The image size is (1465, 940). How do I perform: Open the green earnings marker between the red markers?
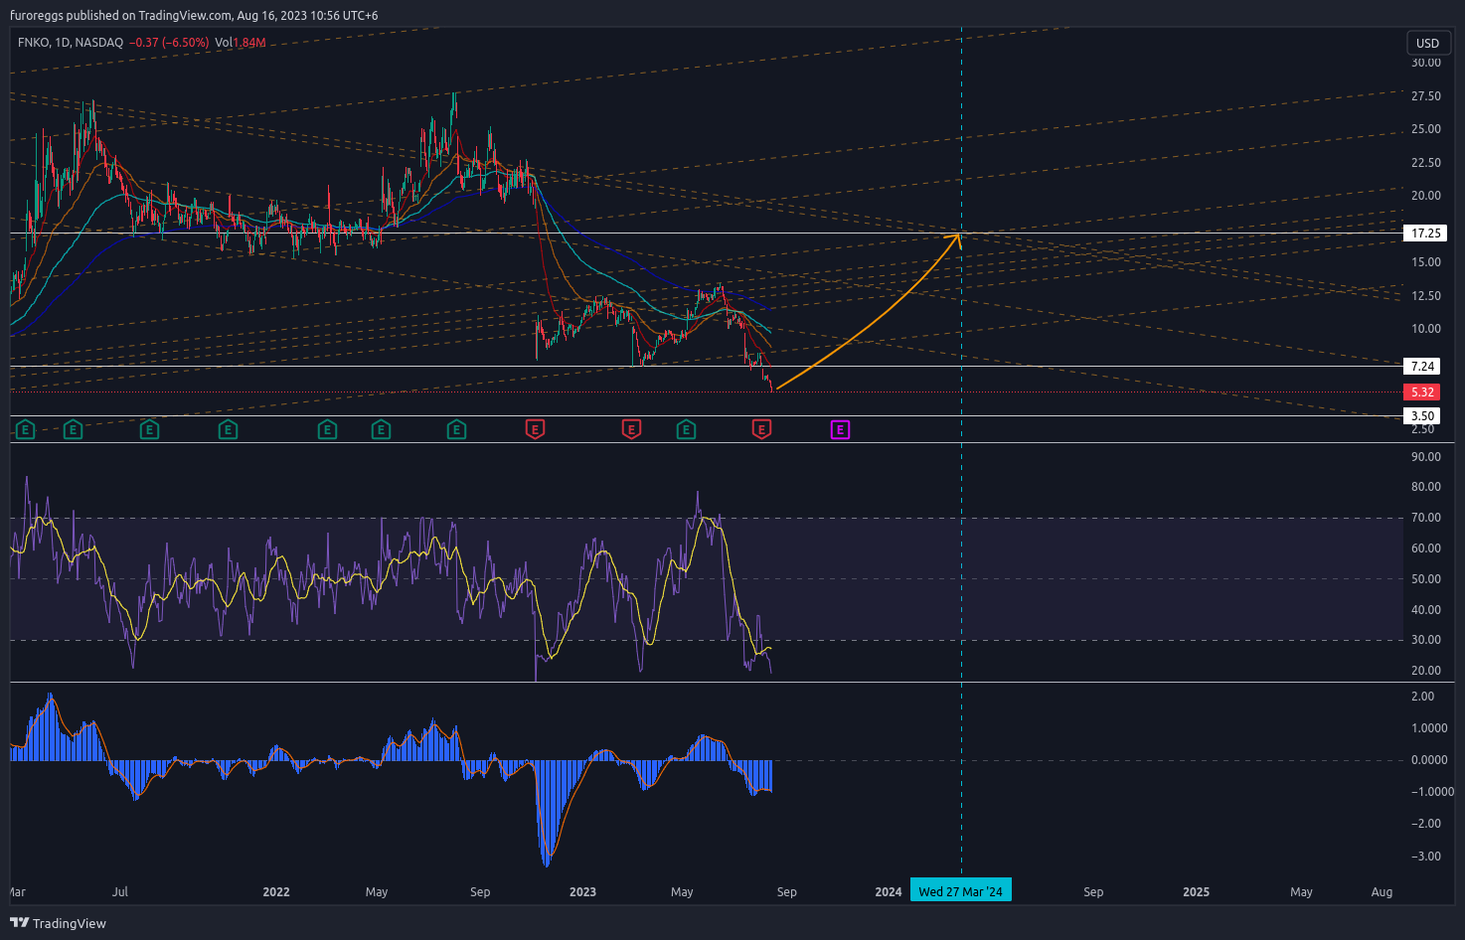(x=686, y=430)
